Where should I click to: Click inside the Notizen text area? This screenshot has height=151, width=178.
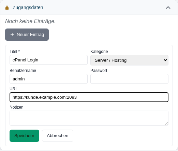[x=89, y=118]
